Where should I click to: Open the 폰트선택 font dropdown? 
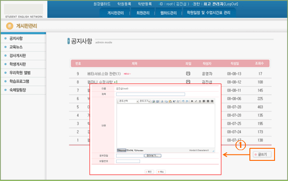click(x=128, y=101)
